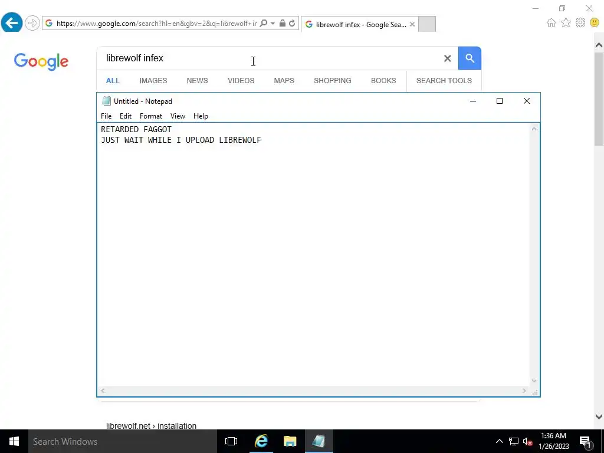Click the browser Forward arrow button
The height and width of the screenshot is (453, 604).
click(32, 23)
